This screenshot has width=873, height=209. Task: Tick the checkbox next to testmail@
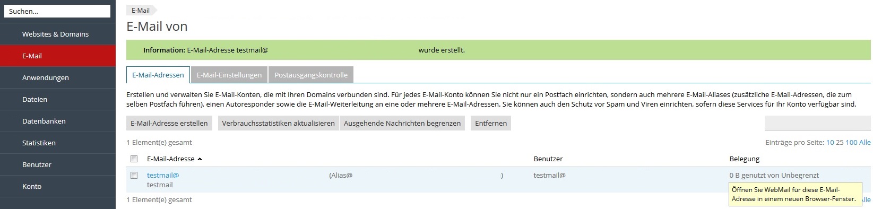[134, 175]
